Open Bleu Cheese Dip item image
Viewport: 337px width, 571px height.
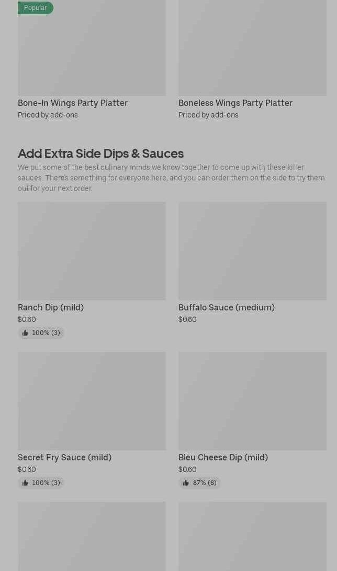[x=252, y=401]
